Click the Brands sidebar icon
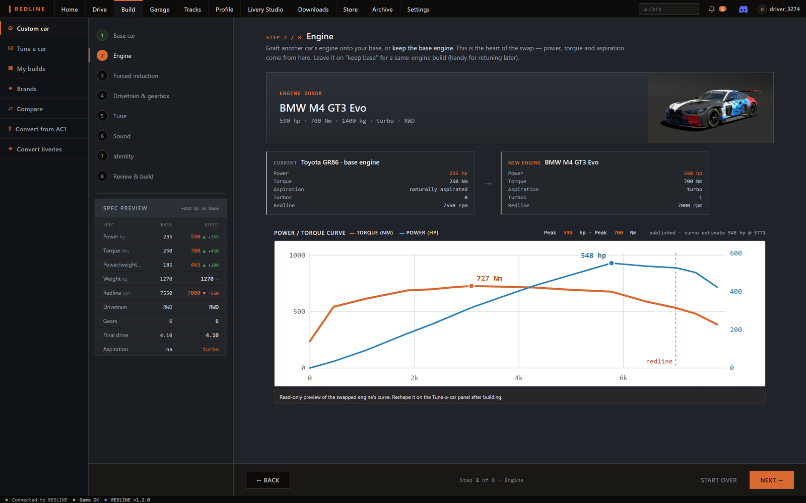The image size is (806, 503). [x=11, y=89]
